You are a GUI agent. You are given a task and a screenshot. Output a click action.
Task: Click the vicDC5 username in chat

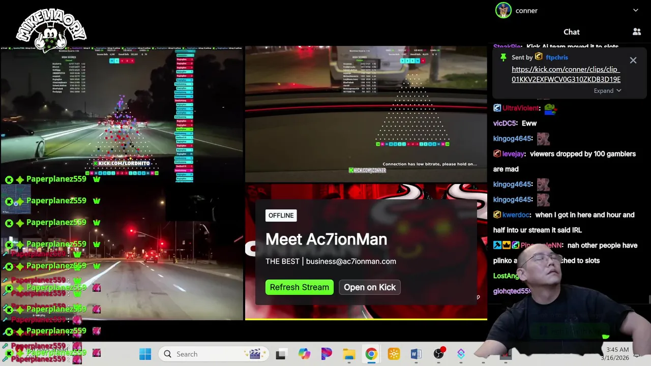505,123
